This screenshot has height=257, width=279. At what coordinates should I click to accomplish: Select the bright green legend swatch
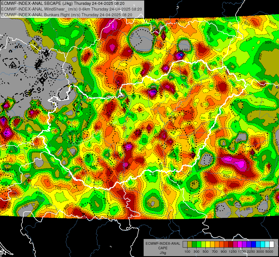[199, 244]
